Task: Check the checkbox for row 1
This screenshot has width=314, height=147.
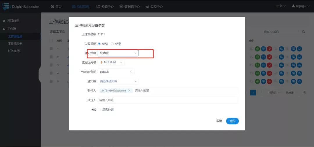Action: (x=51, y=49)
